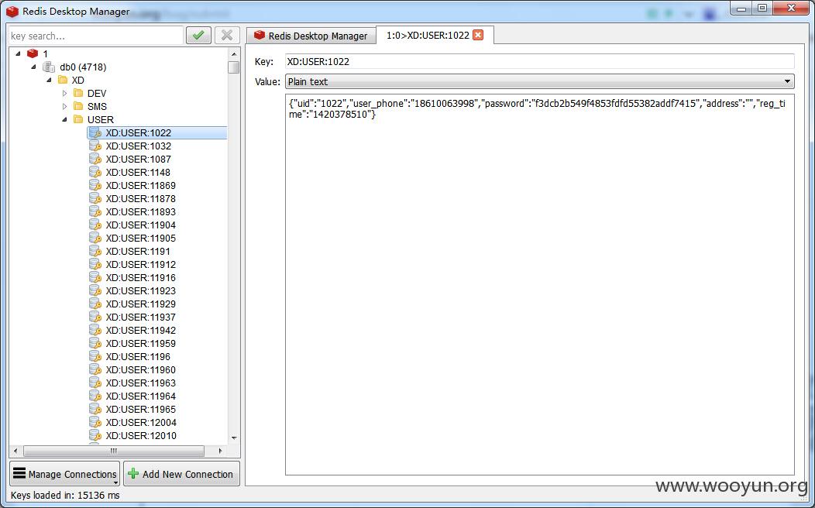The width and height of the screenshot is (815, 508).
Task: Click the red Redis icon of connection 1
Action: click(x=33, y=53)
